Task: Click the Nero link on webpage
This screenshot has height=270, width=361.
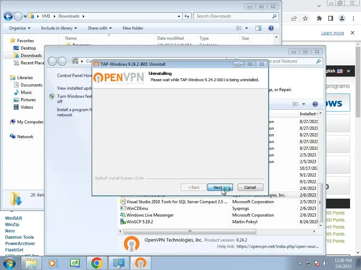Action: pos(10,231)
